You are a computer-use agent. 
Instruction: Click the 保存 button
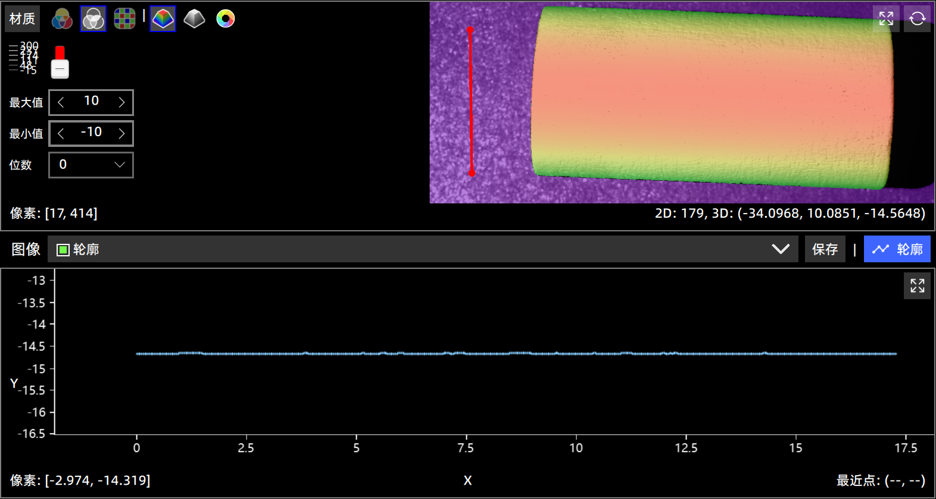[x=825, y=249]
